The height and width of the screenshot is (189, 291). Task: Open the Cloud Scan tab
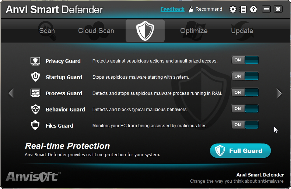(96, 31)
